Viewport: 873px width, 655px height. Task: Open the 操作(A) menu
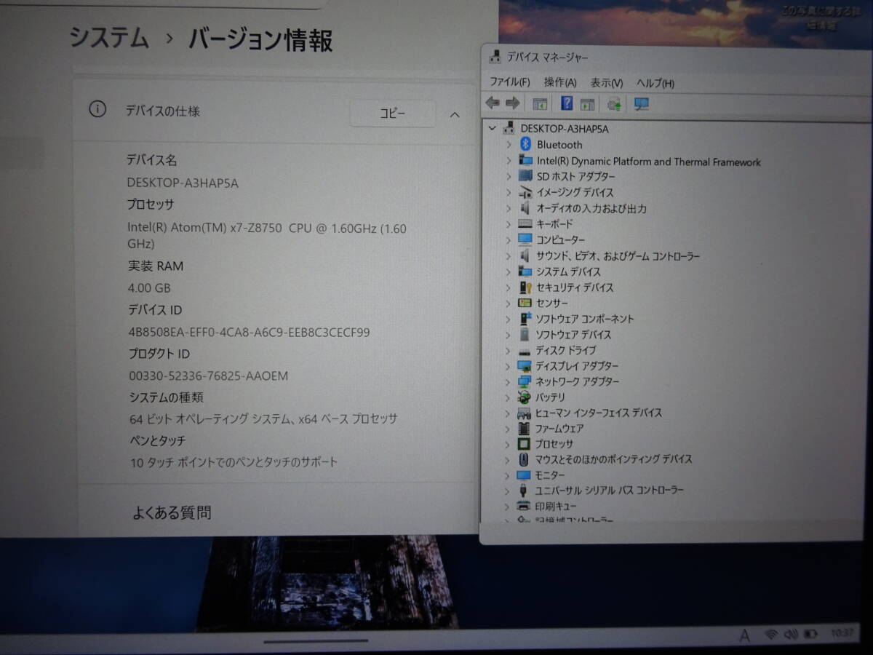point(559,82)
